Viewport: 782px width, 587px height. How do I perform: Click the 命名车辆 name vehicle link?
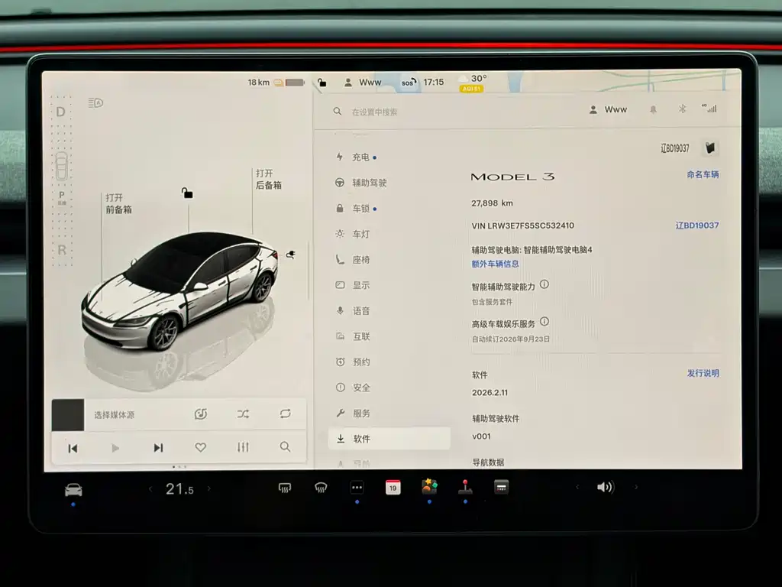[703, 174]
